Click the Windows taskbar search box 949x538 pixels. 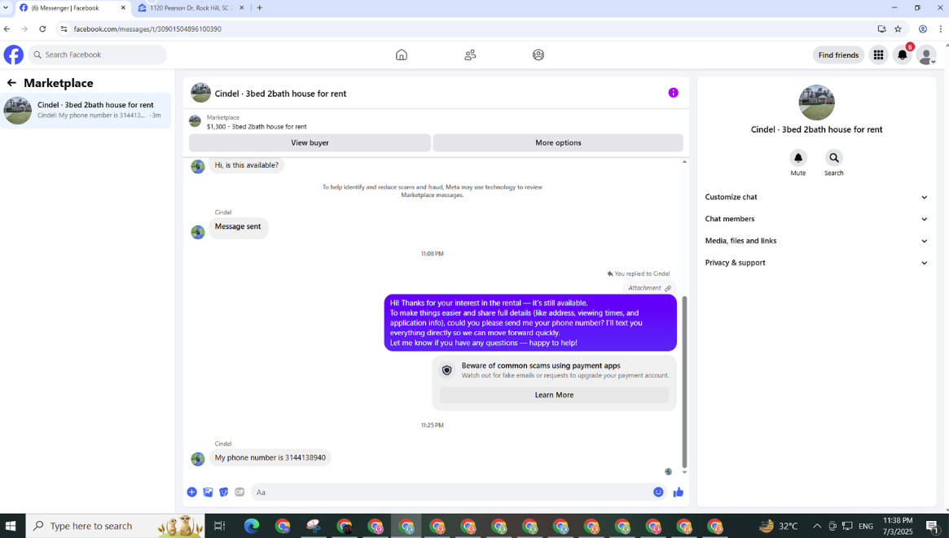tap(115, 526)
